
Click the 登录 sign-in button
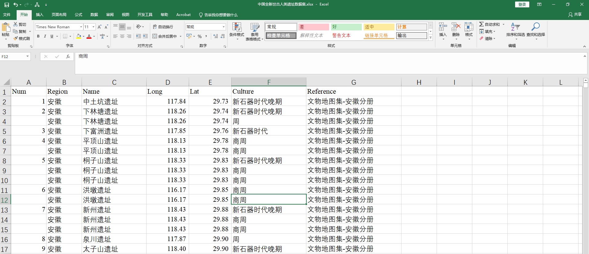(x=522, y=4)
